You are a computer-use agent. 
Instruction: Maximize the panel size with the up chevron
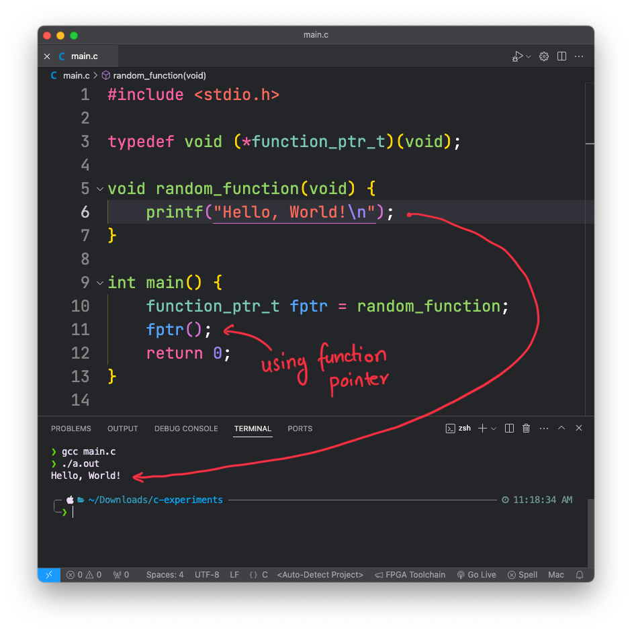(x=561, y=428)
